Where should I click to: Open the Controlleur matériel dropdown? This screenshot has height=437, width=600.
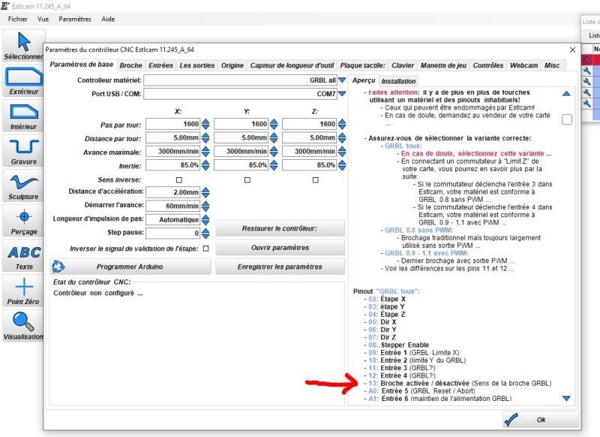tap(342, 80)
